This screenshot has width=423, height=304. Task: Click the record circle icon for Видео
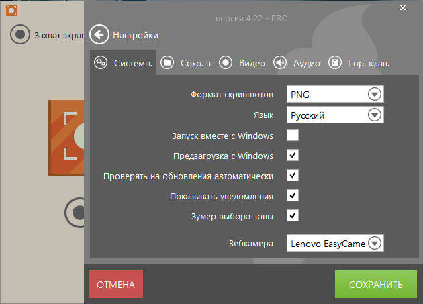pos(226,63)
